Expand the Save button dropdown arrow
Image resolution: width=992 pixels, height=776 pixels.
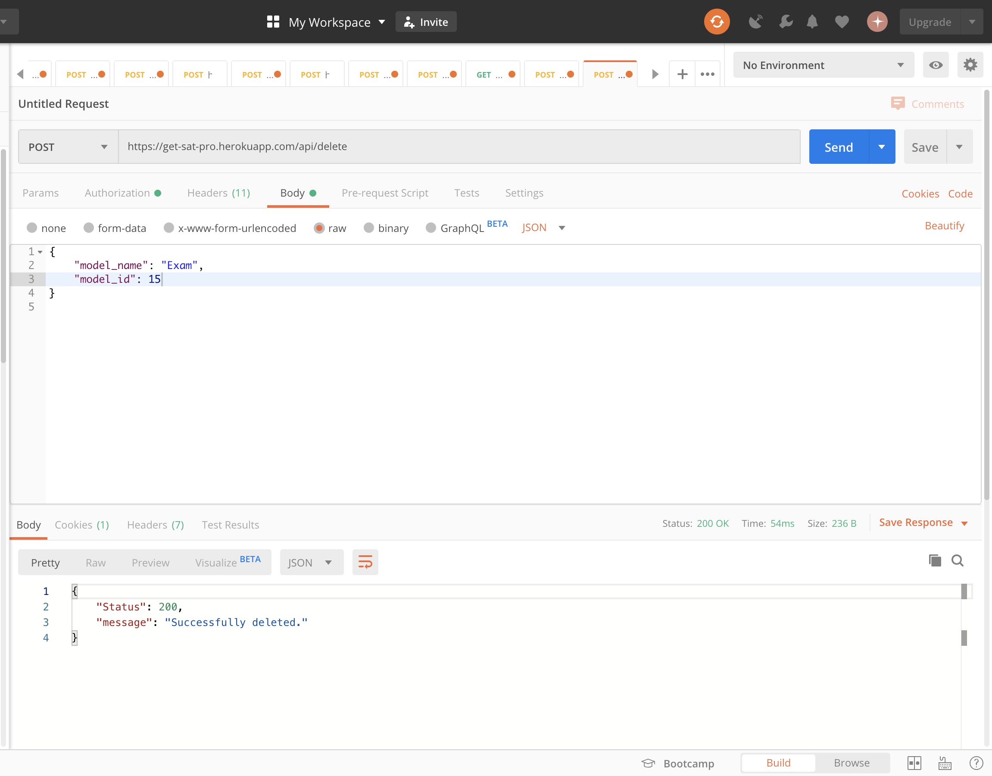click(960, 147)
